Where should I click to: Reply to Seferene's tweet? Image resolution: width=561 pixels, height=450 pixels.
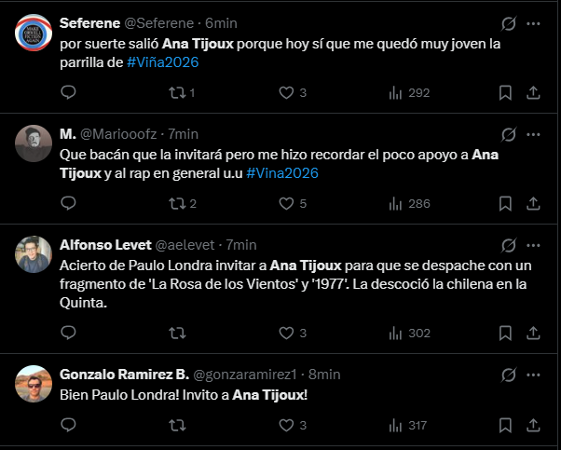[68, 92]
